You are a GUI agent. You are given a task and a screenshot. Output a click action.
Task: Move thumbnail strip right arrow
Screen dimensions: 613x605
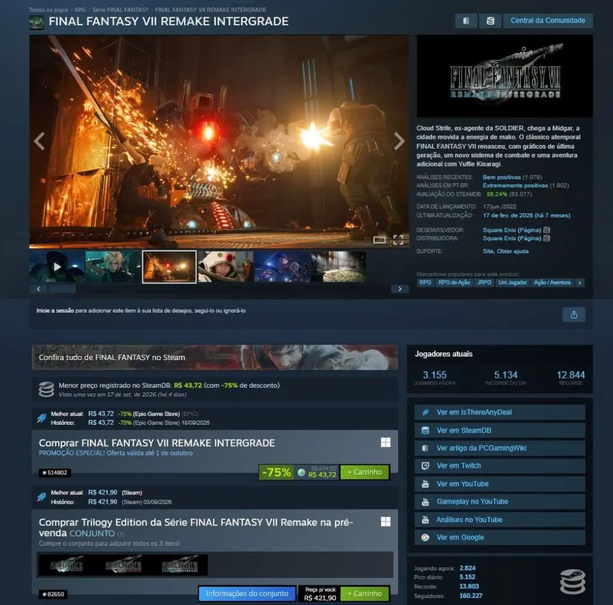(400, 289)
